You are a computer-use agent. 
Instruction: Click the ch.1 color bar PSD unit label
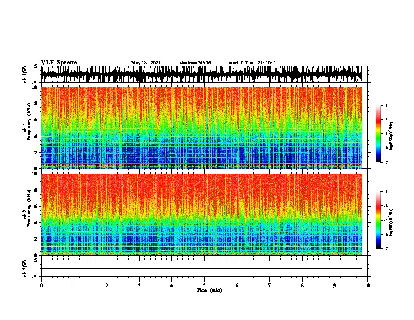(x=391, y=136)
